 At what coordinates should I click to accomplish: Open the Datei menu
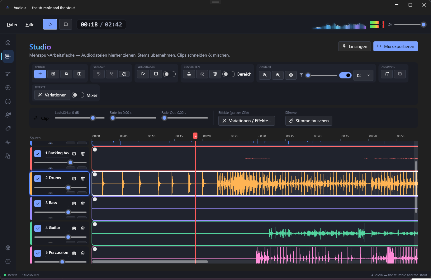tap(12, 25)
